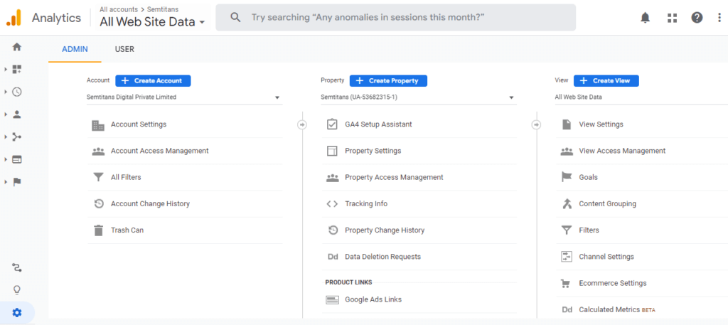The image size is (728, 325).
Task: Open Audience person icon in sidebar
Action: coord(17,114)
